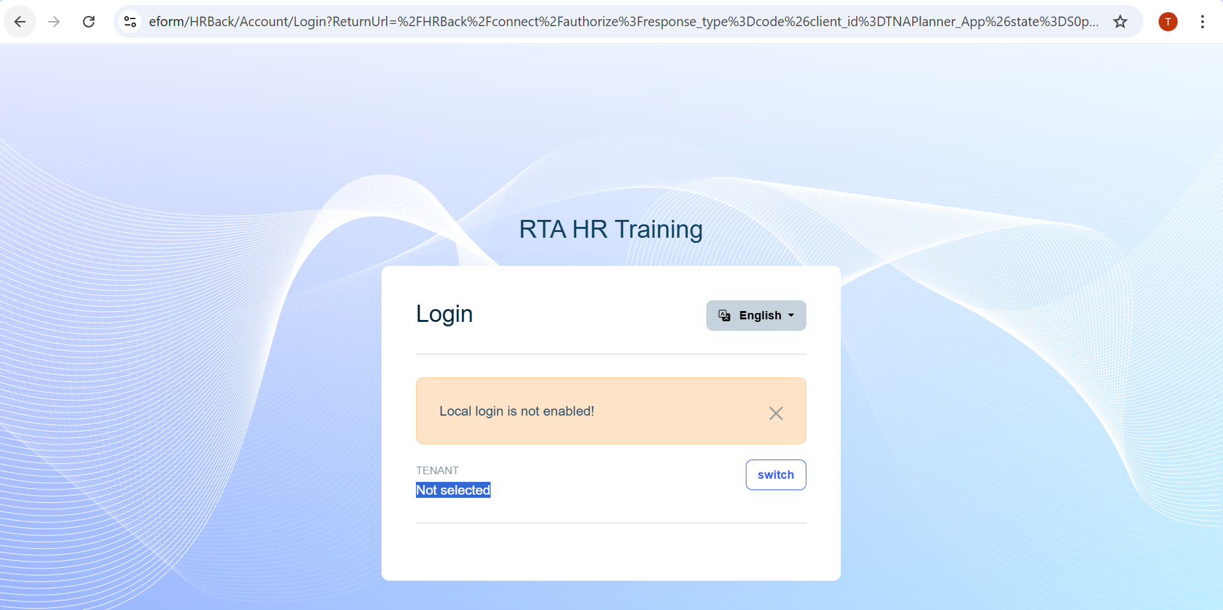Viewport: 1223px width, 610px height.
Task: Reload the current page
Action: [89, 22]
